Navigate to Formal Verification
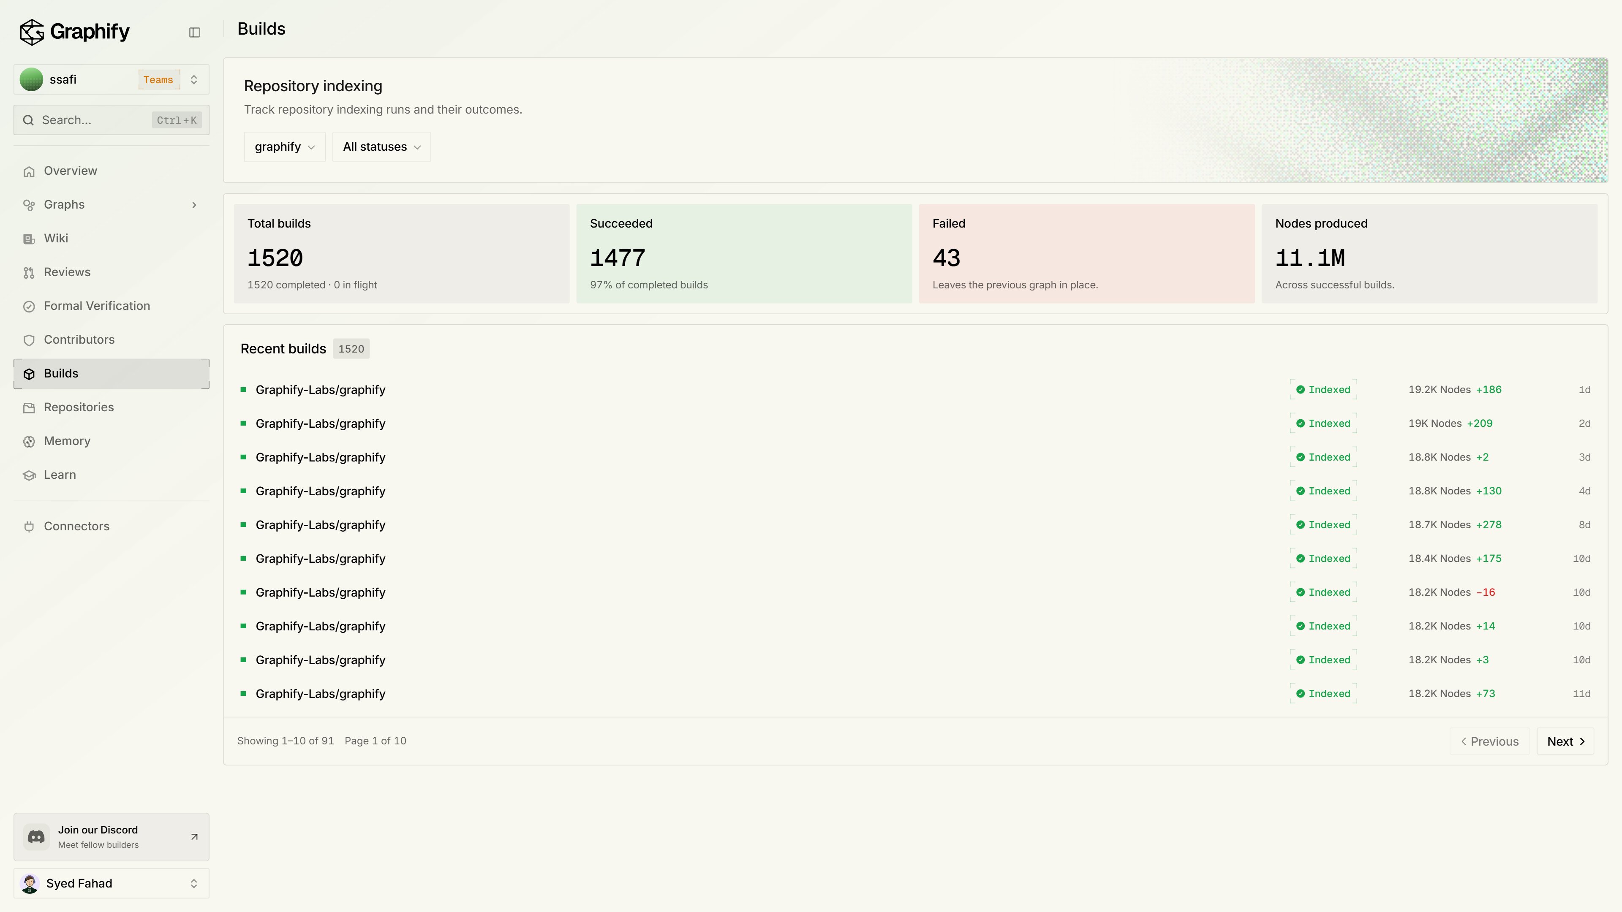This screenshot has height=912, width=1622. pyautogui.click(x=112, y=306)
